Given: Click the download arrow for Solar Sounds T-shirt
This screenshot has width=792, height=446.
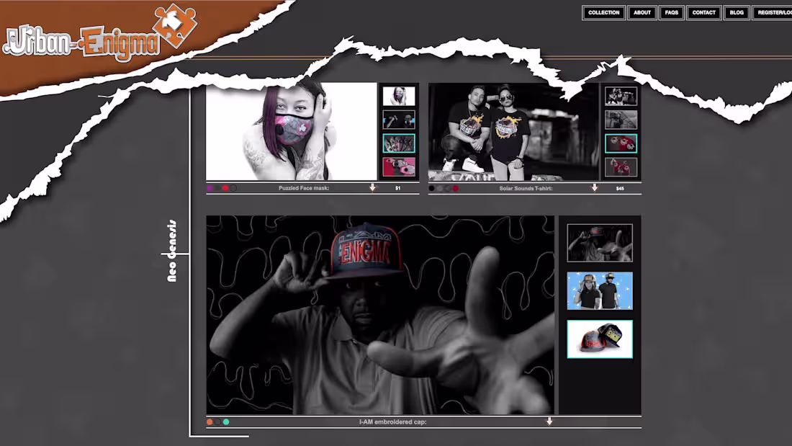Looking at the screenshot, I should (594, 188).
